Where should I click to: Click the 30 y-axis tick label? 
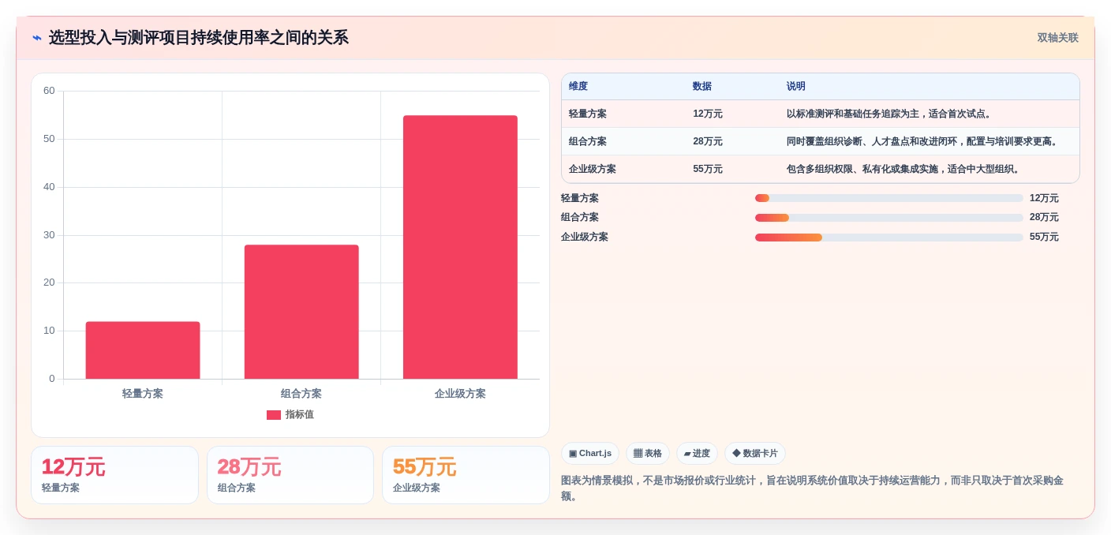(x=49, y=235)
